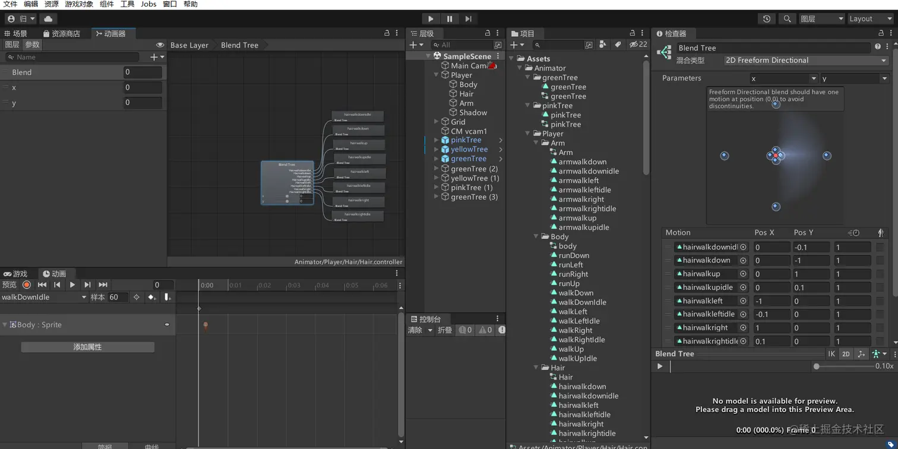
Task: Toggle the animation record button
Action: coord(26,285)
